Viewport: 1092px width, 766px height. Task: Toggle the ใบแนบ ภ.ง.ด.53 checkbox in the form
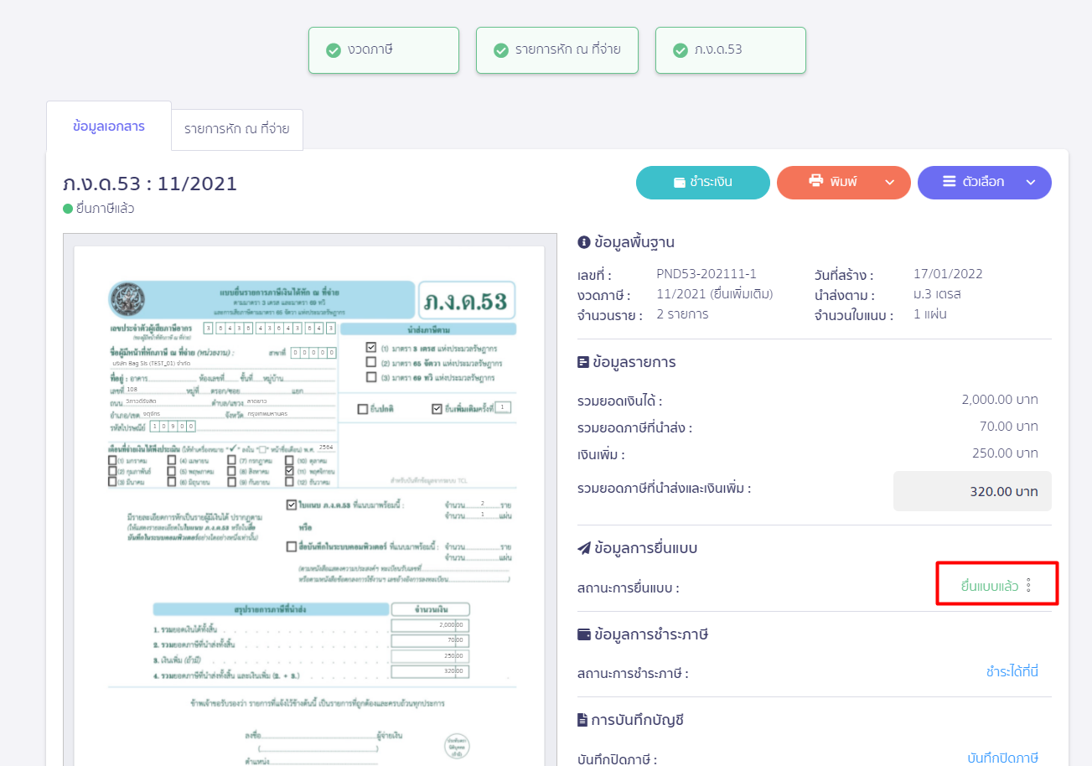click(x=291, y=505)
